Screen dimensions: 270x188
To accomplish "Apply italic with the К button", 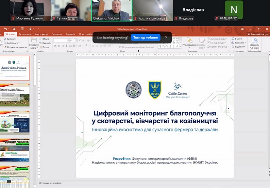I will point(59,46).
